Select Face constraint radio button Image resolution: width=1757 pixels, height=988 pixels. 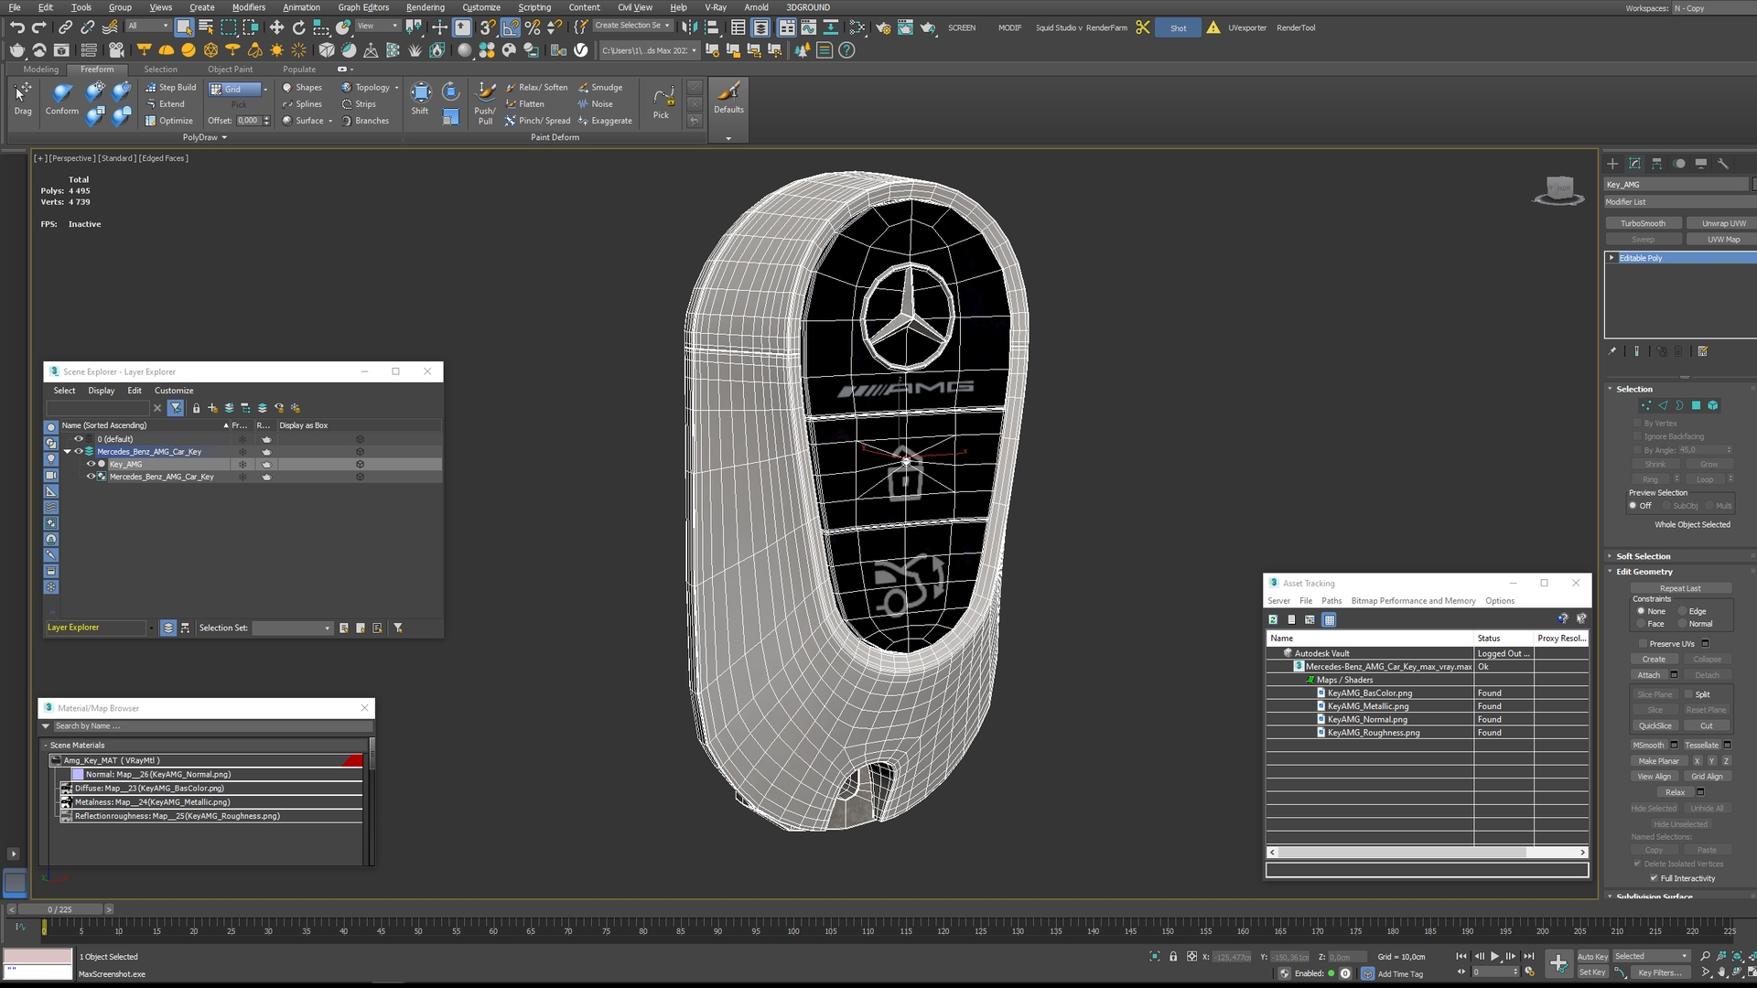[1641, 624]
